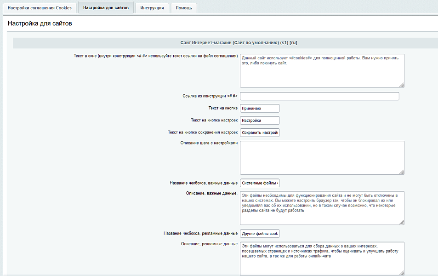
Task: Click the cookie consent message textarea
Action: pyautogui.click(x=322, y=69)
